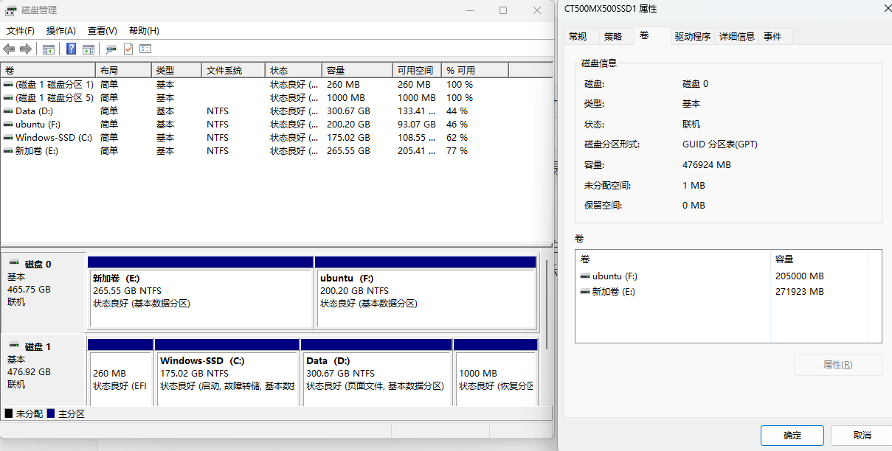Viewport: 892px width, 451px height.
Task: Click ubuntu (F:) drive icon in properties list
Action: 585,276
